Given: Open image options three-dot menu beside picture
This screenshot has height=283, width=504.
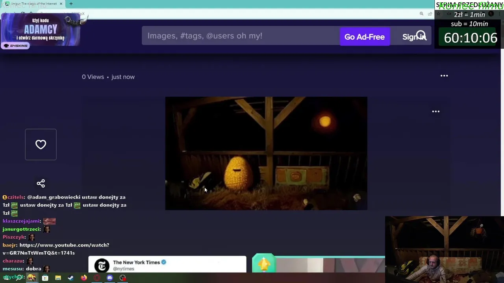Looking at the screenshot, I should [435, 111].
